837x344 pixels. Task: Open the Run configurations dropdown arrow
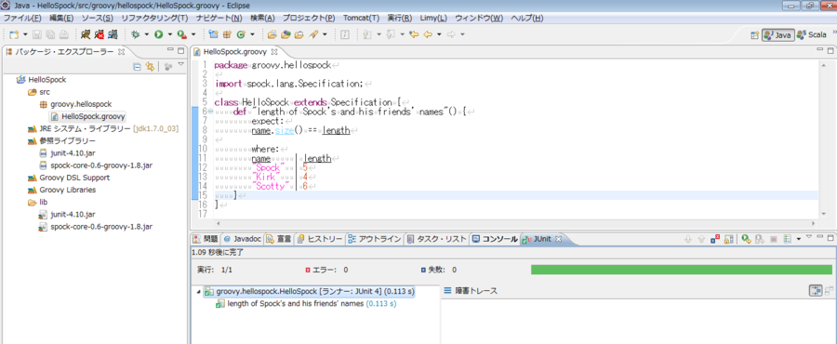(170, 34)
